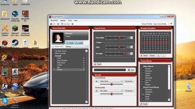This screenshot has height=109, width=195.
Task: Select the Extreme Injector desktop icon
Action: 15,103
